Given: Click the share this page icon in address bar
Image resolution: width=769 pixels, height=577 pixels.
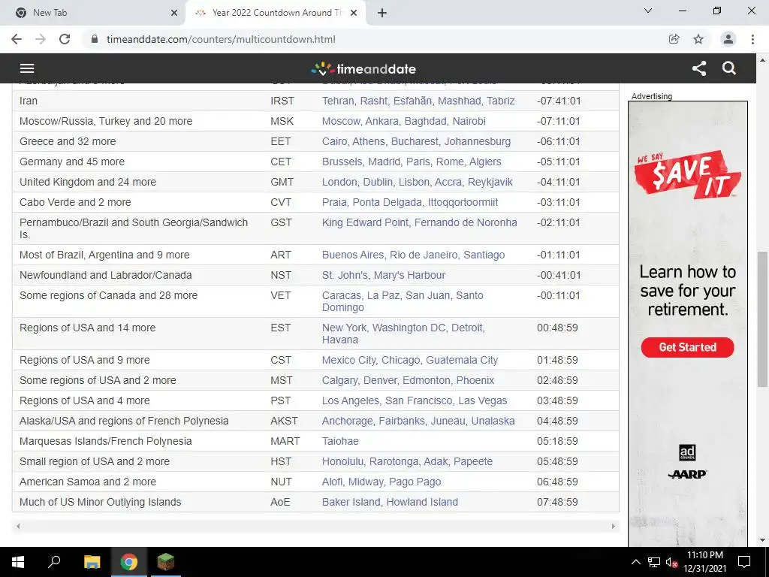Looking at the screenshot, I should [674, 39].
